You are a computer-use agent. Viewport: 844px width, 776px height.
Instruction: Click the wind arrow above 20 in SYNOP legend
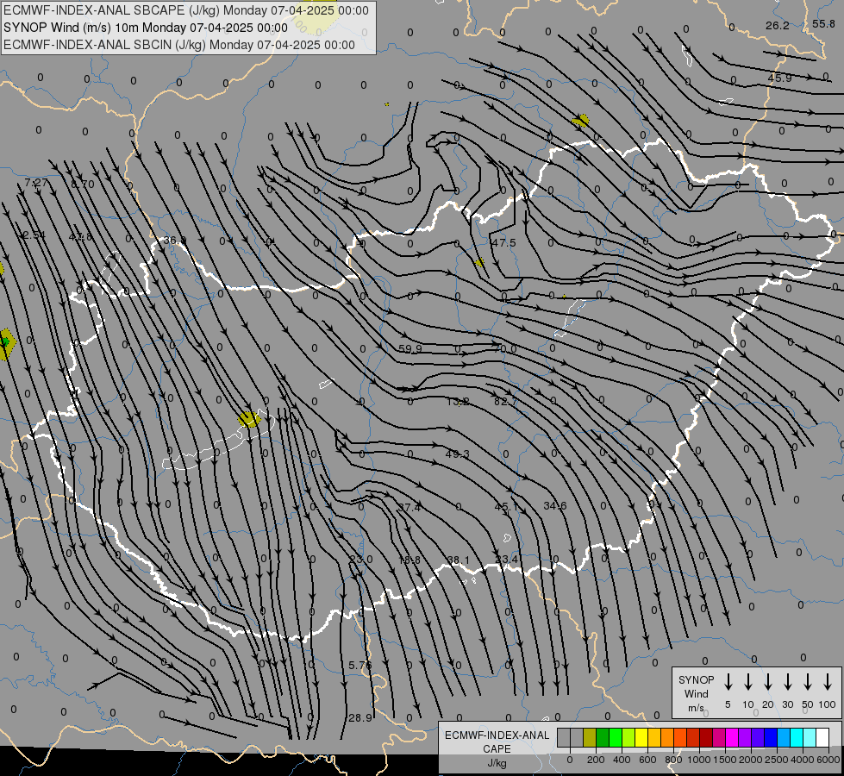click(x=767, y=682)
